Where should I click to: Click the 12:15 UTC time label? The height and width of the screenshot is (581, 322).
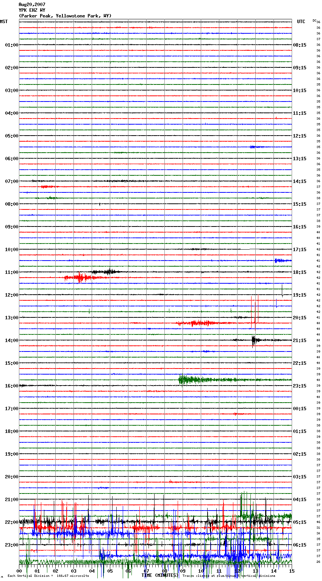[300, 136]
